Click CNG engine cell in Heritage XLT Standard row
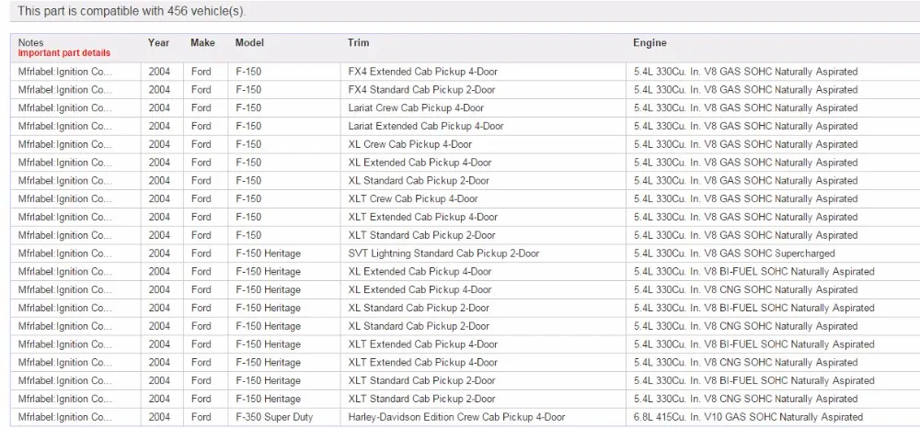 point(746,399)
